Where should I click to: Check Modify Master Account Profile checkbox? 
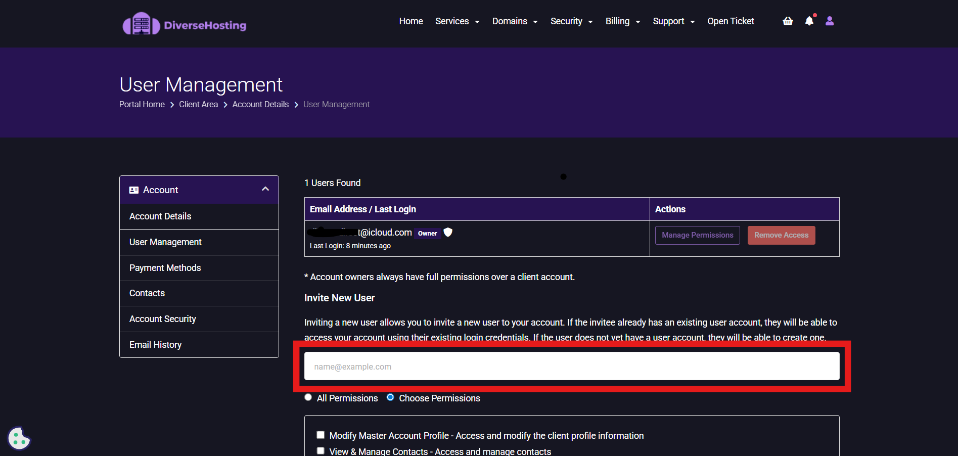pos(321,435)
